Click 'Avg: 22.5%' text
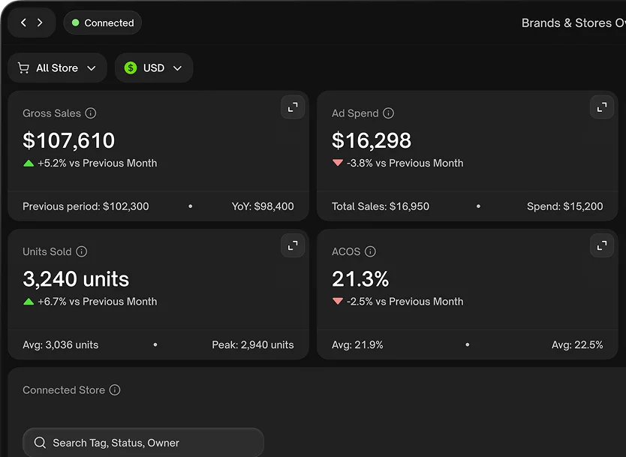 (x=577, y=345)
